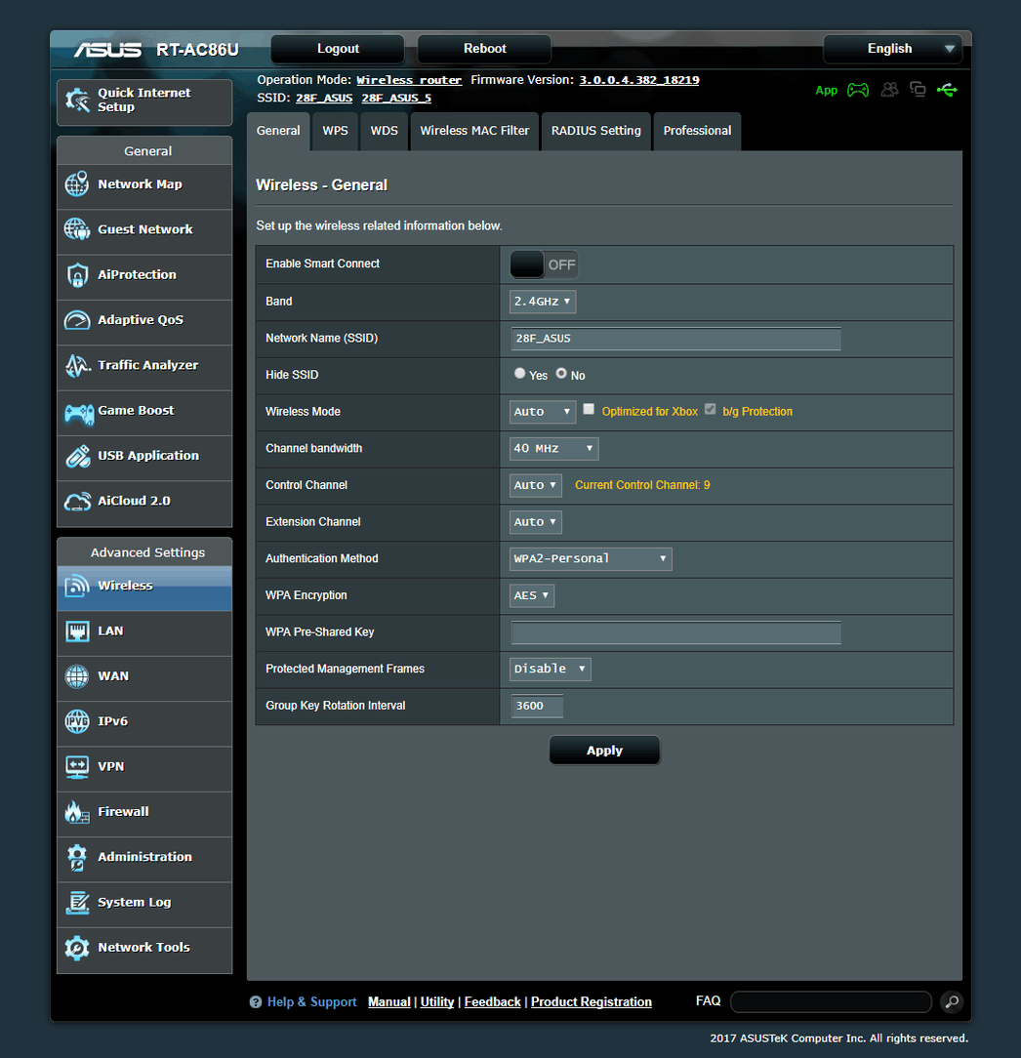The image size is (1021, 1058).
Task: Click the Help & Support question icon
Action: point(255,1002)
